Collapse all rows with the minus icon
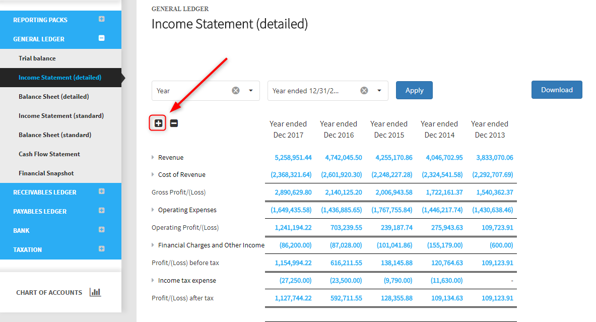This screenshot has height=322, width=596. [x=174, y=123]
